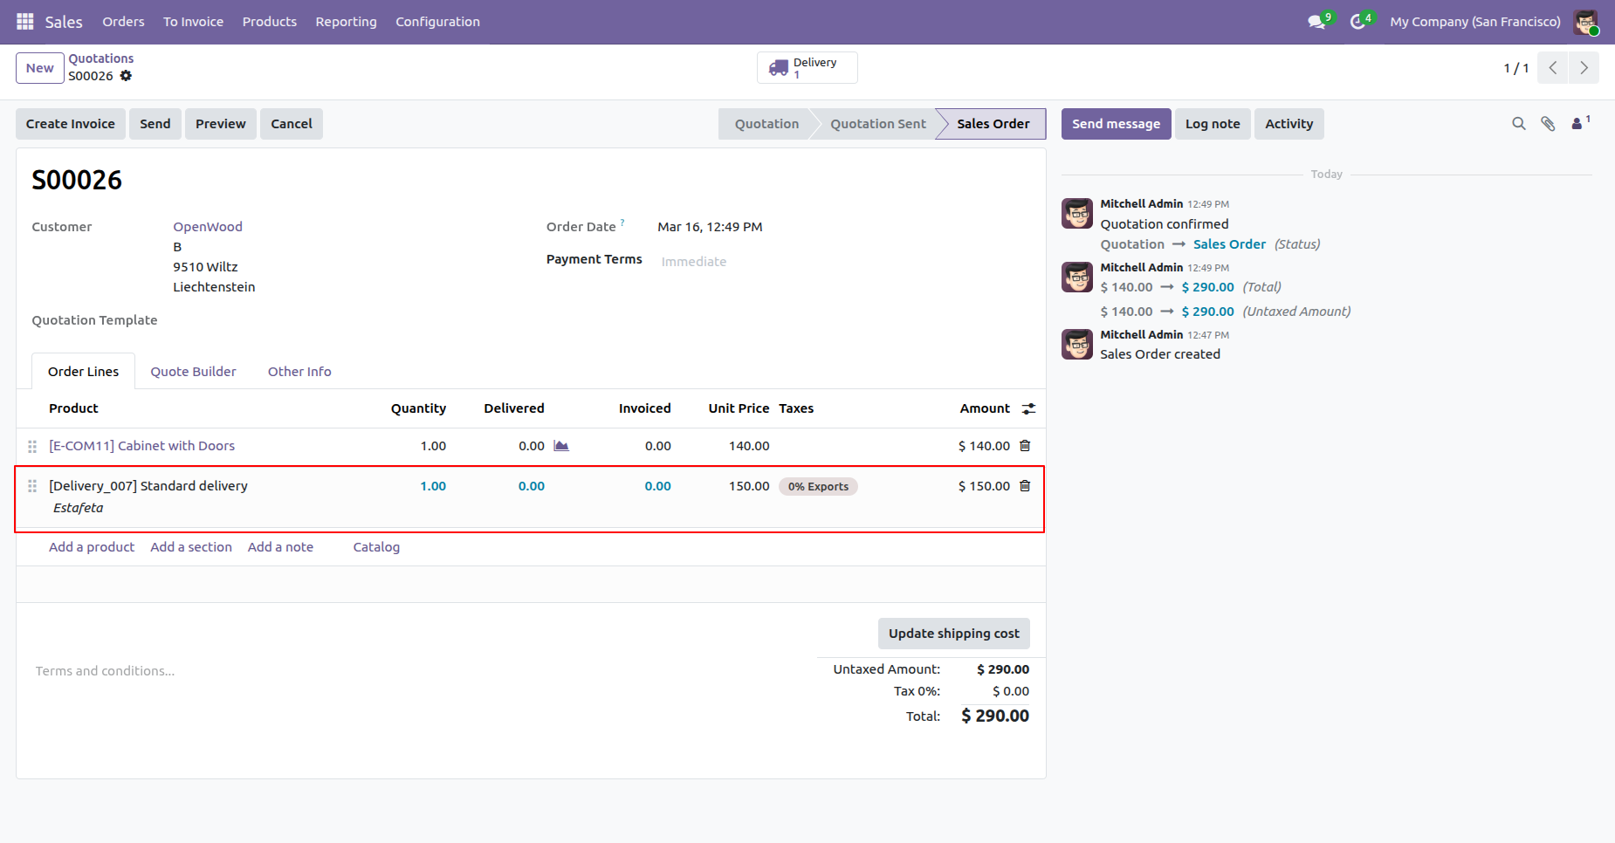Delete the Standard delivery line
Screen dimensions: 1615x843
tap(1025, 486)
